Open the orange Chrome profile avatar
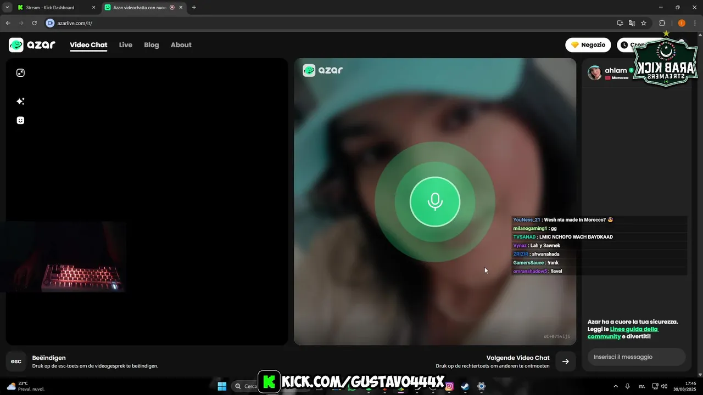Viewport: 703px width, 395px height. tap(682, 23)
